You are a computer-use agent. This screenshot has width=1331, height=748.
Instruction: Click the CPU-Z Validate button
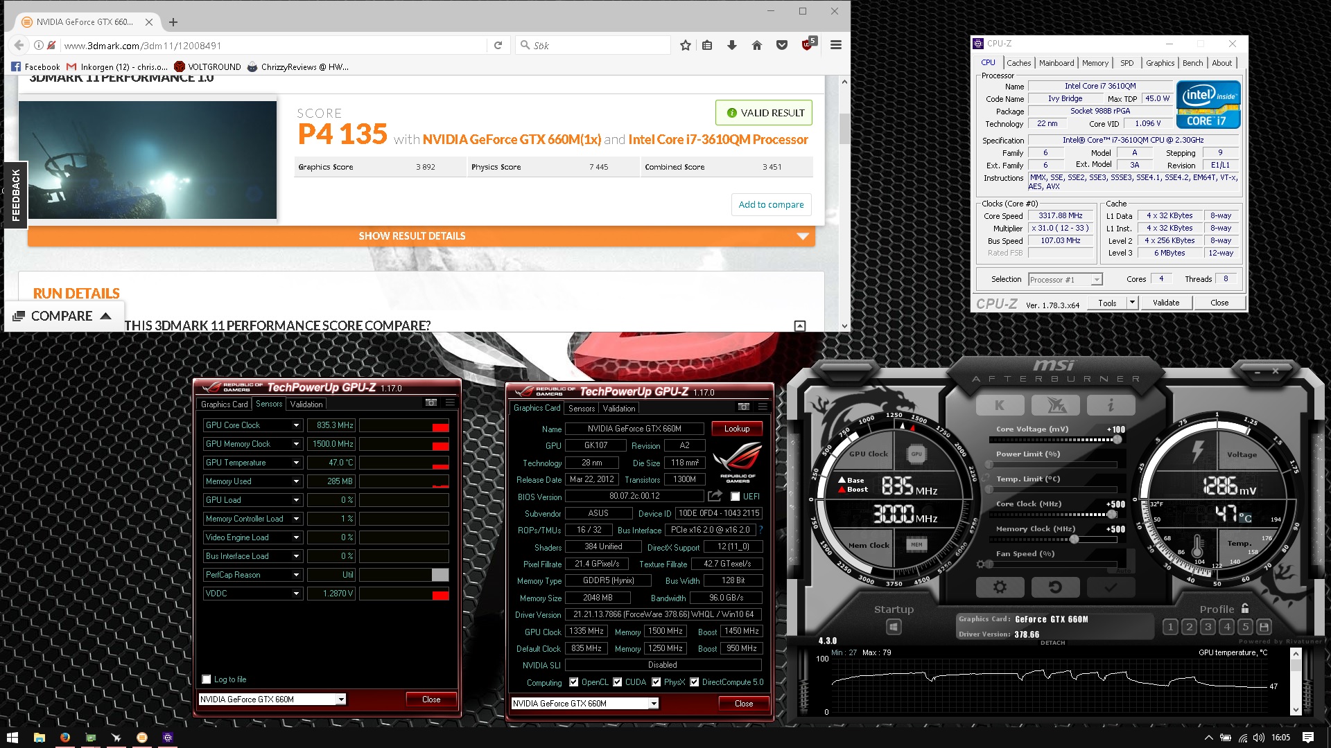click(x=1165, y=303)
